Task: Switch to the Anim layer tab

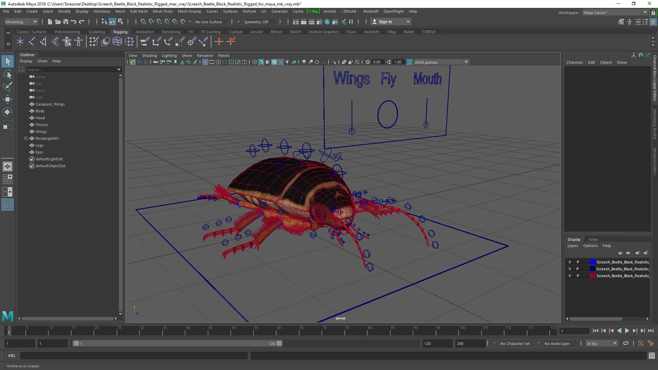Action: pyautogui.click(x=593, y=239)
